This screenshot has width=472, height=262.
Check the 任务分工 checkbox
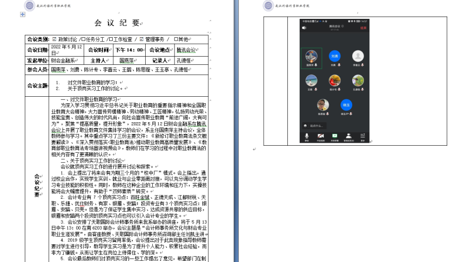point(83,39)
